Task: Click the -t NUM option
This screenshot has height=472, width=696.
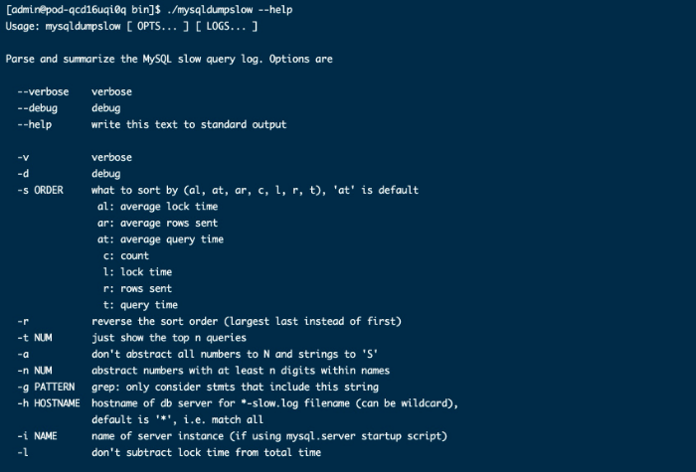Action: point(35,338)
